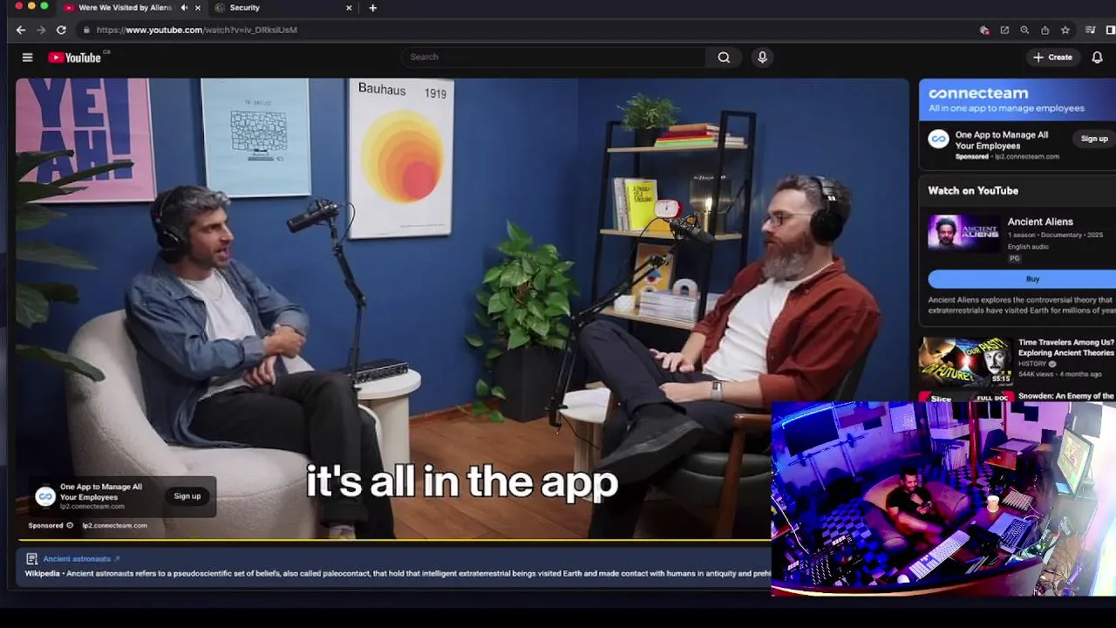Click the Snowden: An Enemy of the video title

[1065, 396]
